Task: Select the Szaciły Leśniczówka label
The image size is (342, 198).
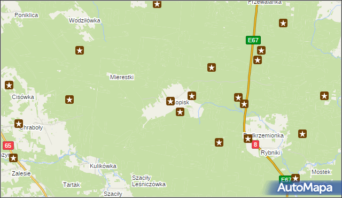Action: coord(149,181)
